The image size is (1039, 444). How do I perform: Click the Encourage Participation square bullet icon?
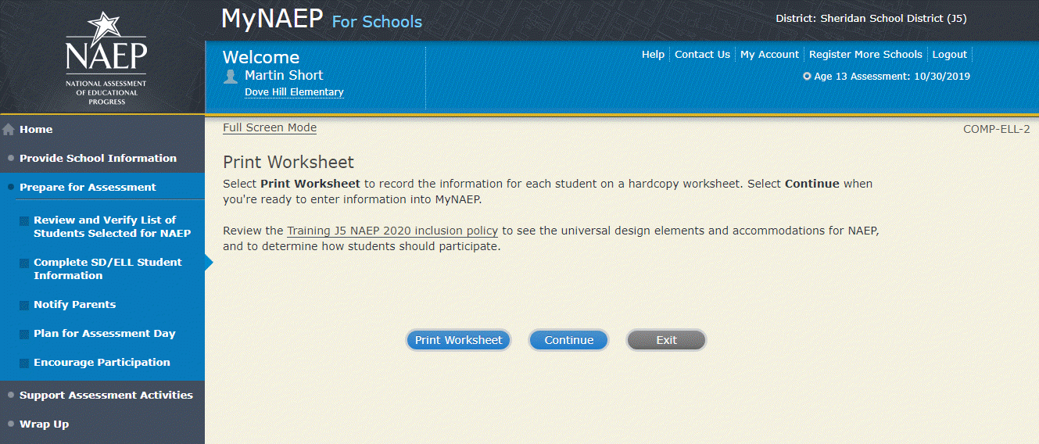(x=25, y=363)
